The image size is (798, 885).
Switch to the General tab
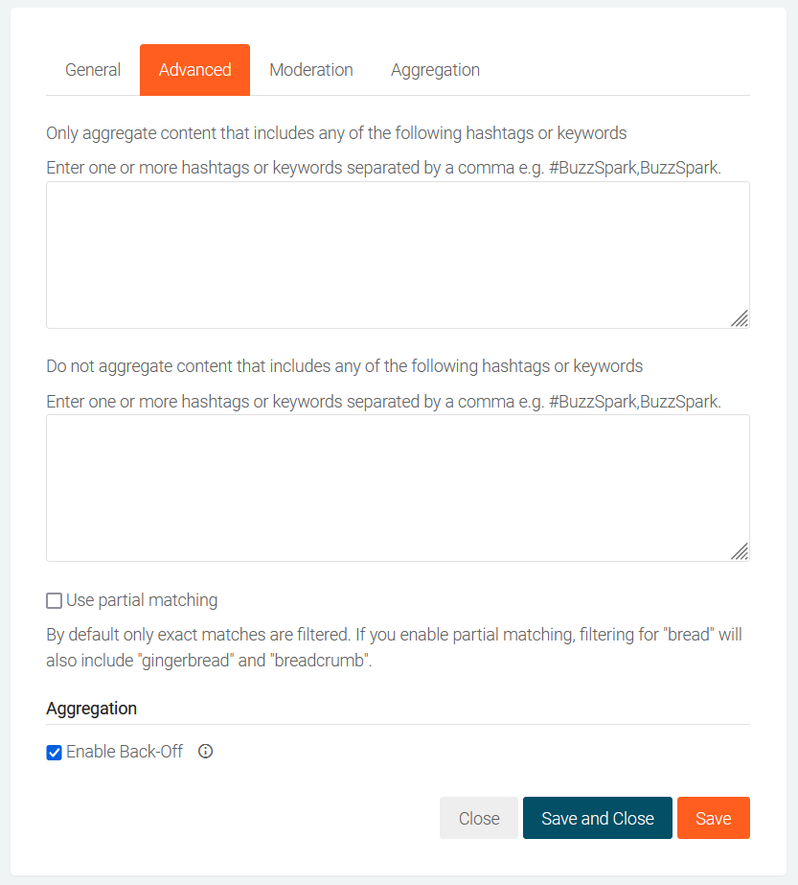(93, 70)
